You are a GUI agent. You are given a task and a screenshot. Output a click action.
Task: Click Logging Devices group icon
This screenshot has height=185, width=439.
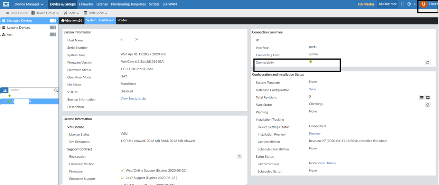(3, 28)
